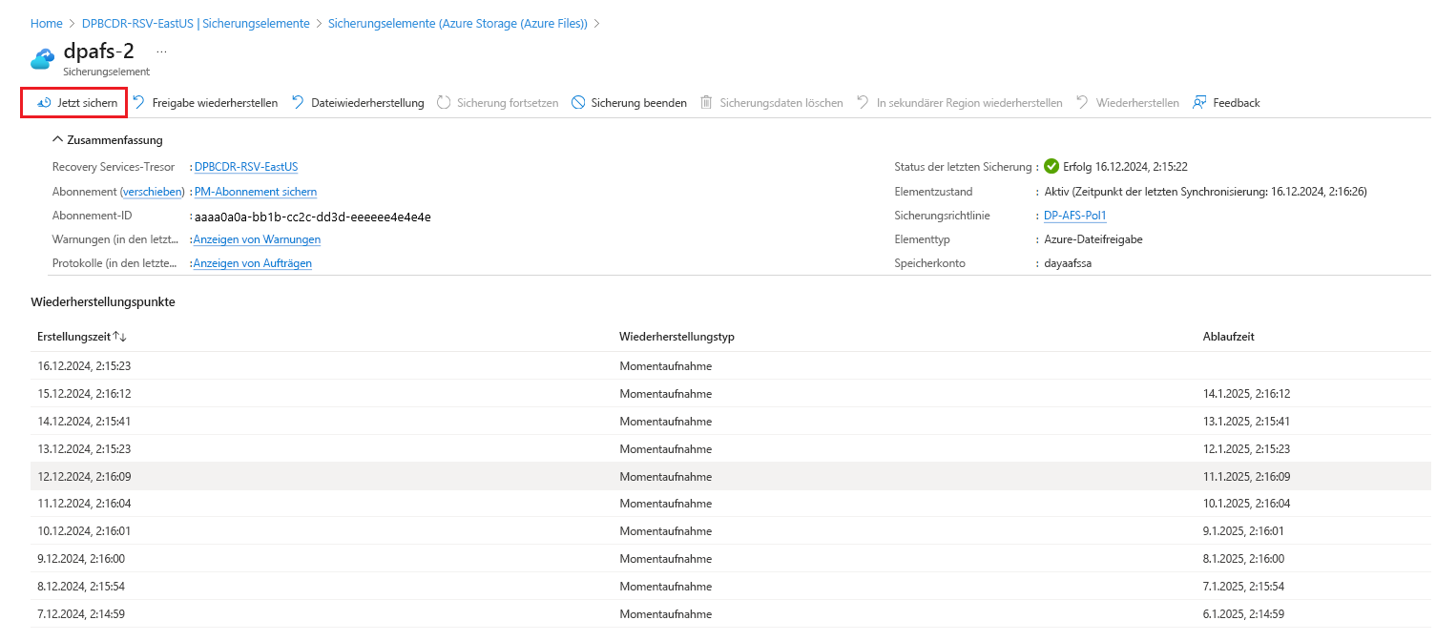Select recovery point 12.12.2024, 2:16:09
Image resolution: width=1436 pixels, height=641 pixels.
731,477
